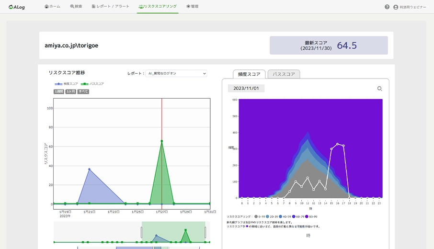Click the 2023/11/01 date field
This screenshot has width=434, height=249.
coord(246,88)
